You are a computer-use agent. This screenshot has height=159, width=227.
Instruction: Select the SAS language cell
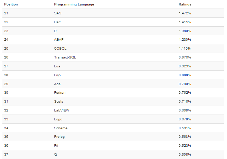tap(58, 13)
